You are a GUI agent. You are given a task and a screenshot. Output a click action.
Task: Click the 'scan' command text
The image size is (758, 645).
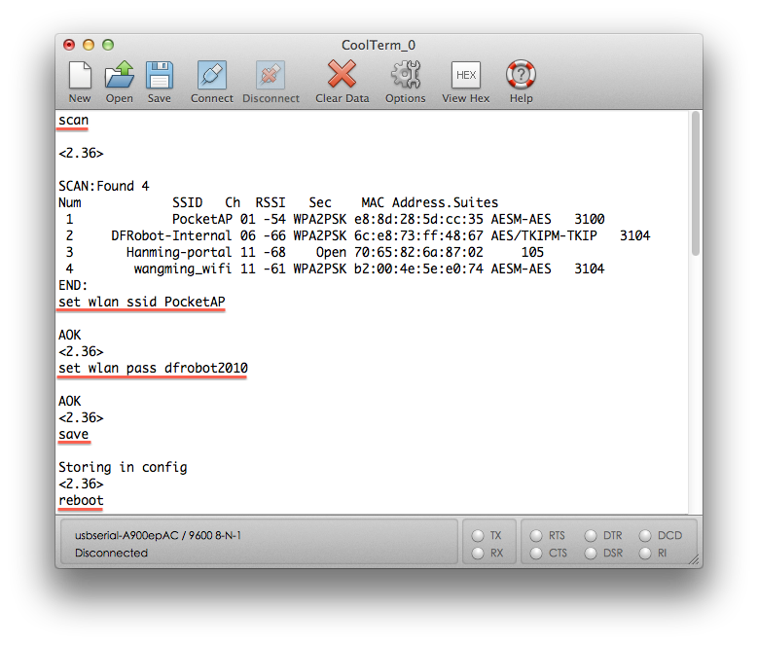74,120
